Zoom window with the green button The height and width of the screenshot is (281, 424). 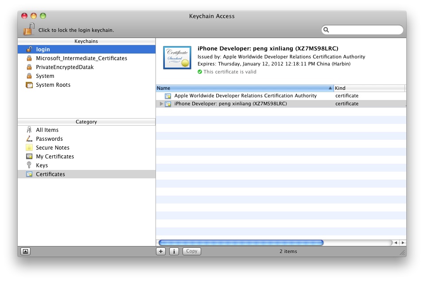tap(43, 16)
